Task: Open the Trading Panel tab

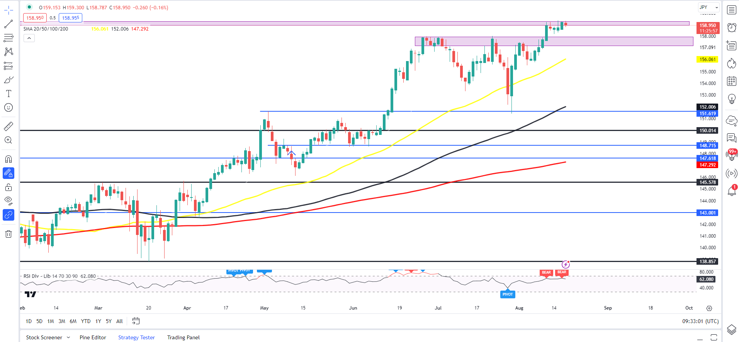Action: 183,337
